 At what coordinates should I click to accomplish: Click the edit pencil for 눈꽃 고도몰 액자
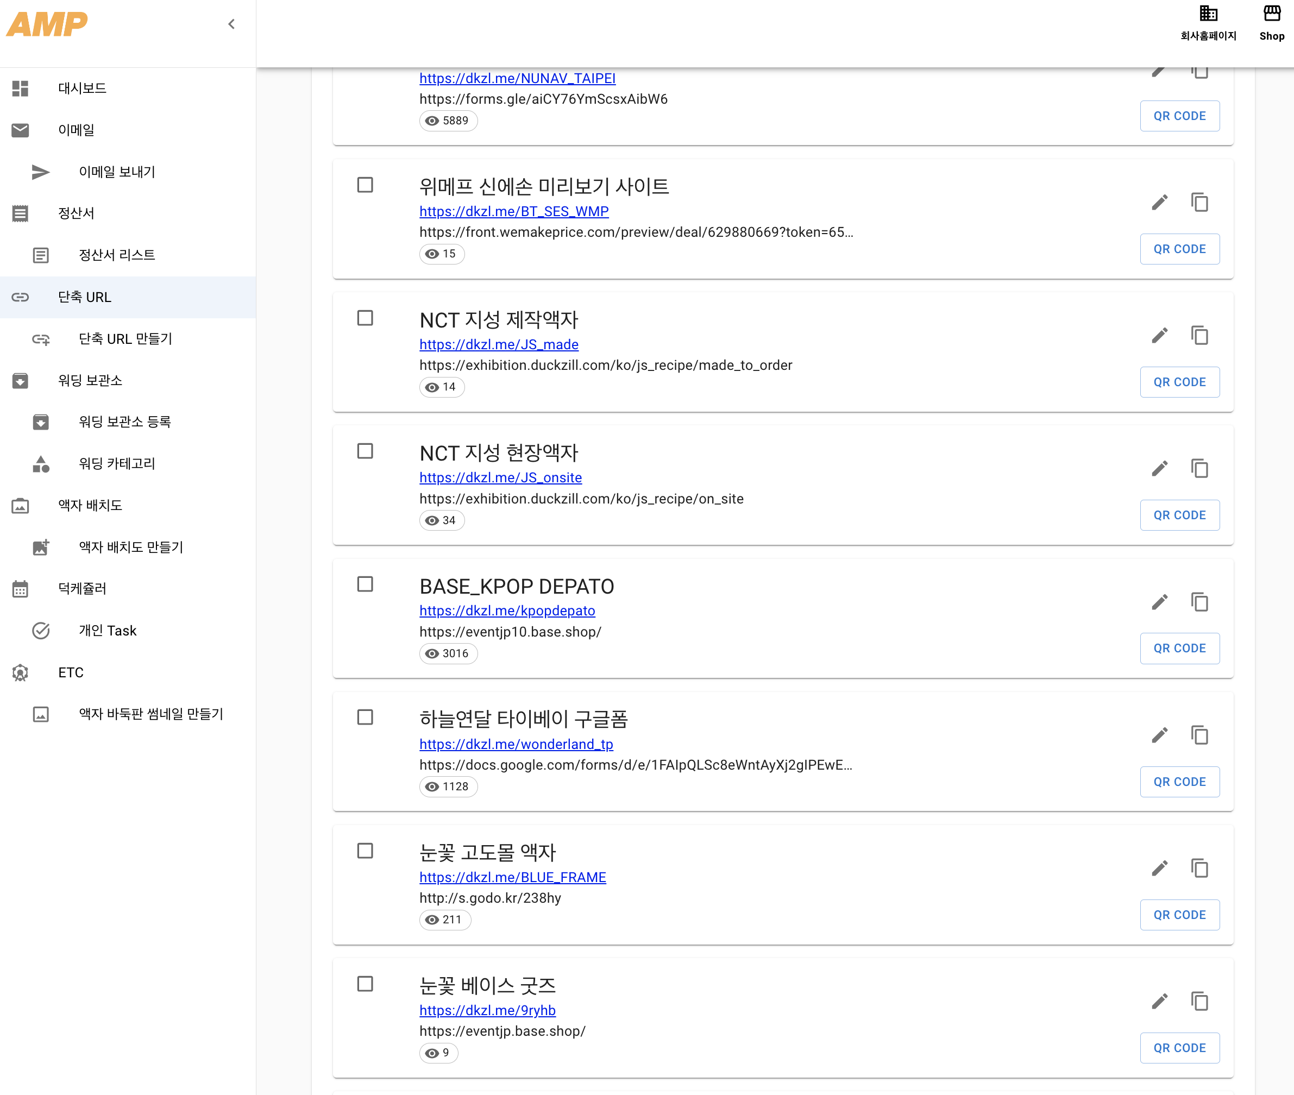[x=1159, y=869]
